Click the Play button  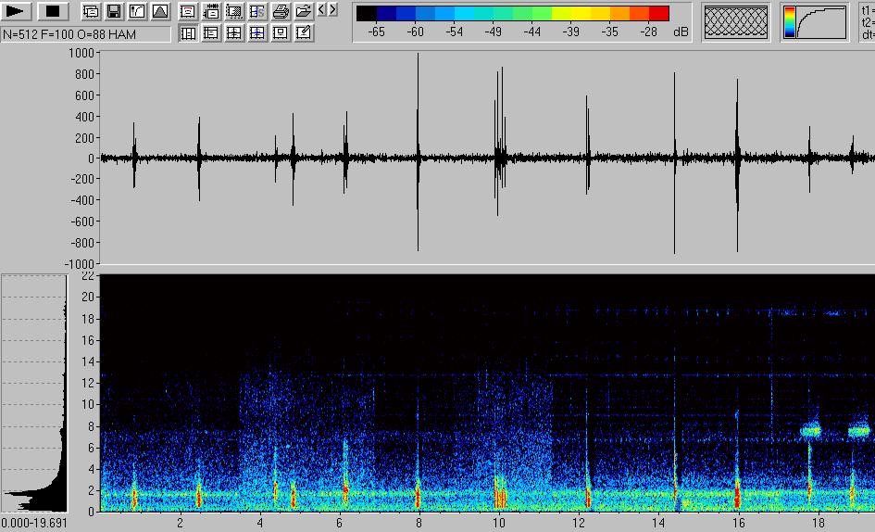pos(19,11)
